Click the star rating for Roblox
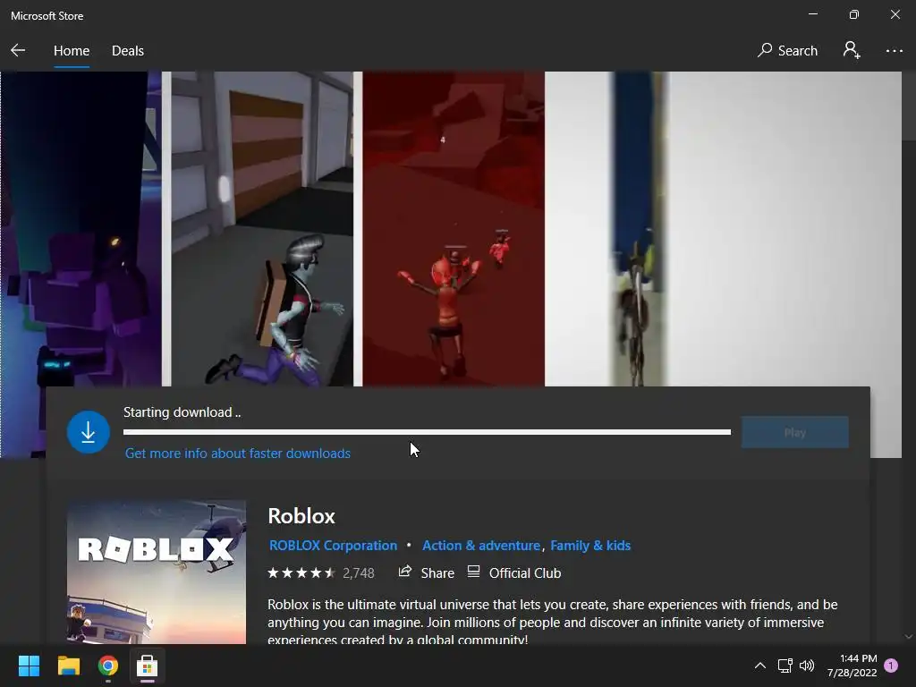The height and width of the screenshot is (687, 916). click(301, 573)
